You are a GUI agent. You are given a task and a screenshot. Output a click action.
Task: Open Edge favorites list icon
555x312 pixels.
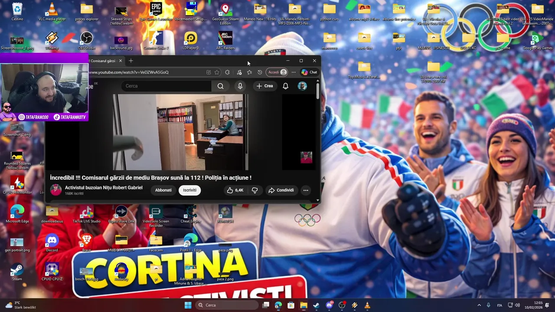click(x=249, y=72)
